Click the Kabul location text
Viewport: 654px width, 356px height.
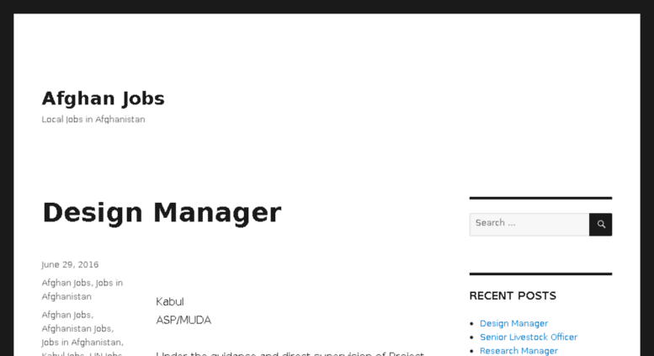coord(170,302)
